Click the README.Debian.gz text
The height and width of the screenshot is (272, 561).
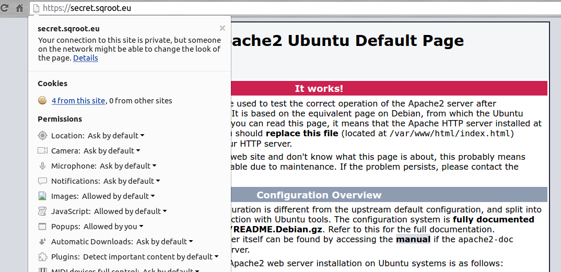pos(278,229)
